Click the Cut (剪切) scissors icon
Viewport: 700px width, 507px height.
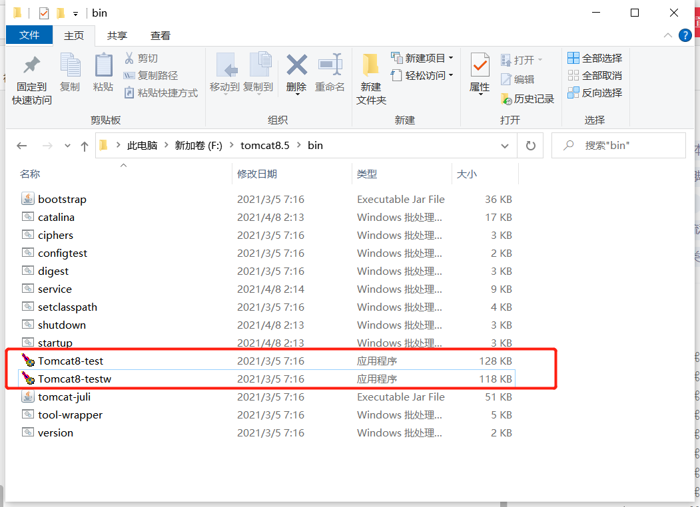coord(129,58)
